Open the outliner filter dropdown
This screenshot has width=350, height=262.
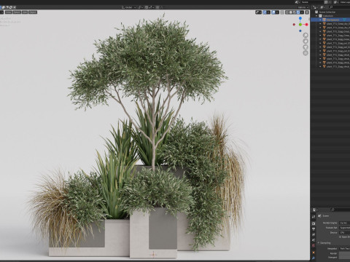click(x=323, y=7)
